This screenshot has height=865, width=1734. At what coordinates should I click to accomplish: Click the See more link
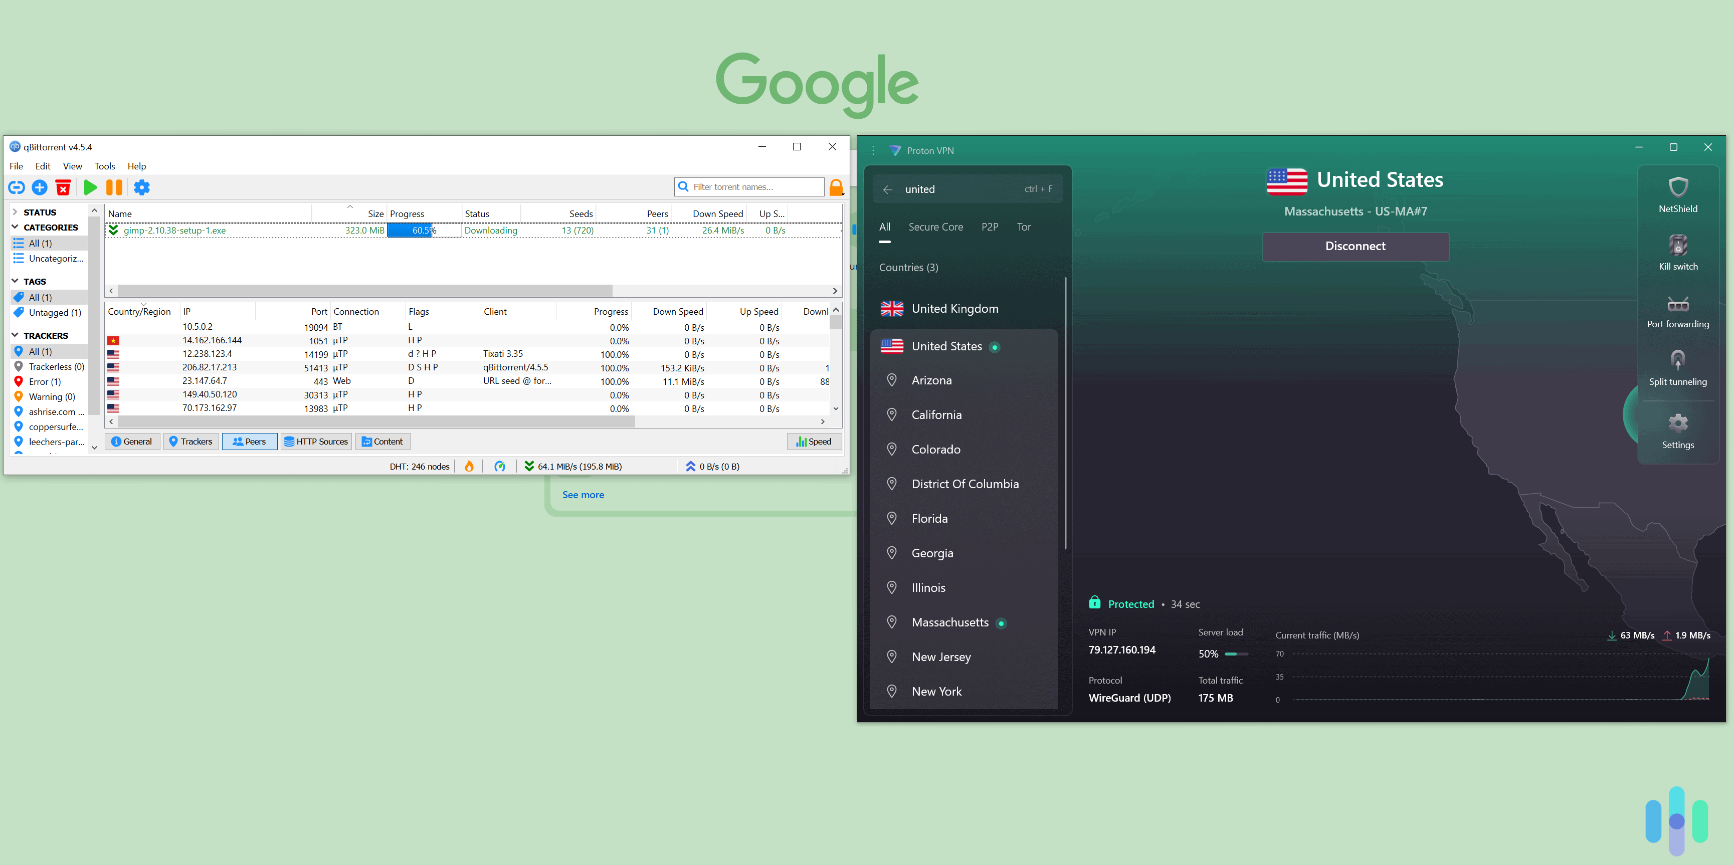tap(583, 495)
